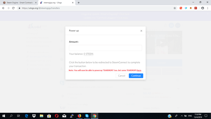Switch to Steem Engine browser tab

[20, 3]
